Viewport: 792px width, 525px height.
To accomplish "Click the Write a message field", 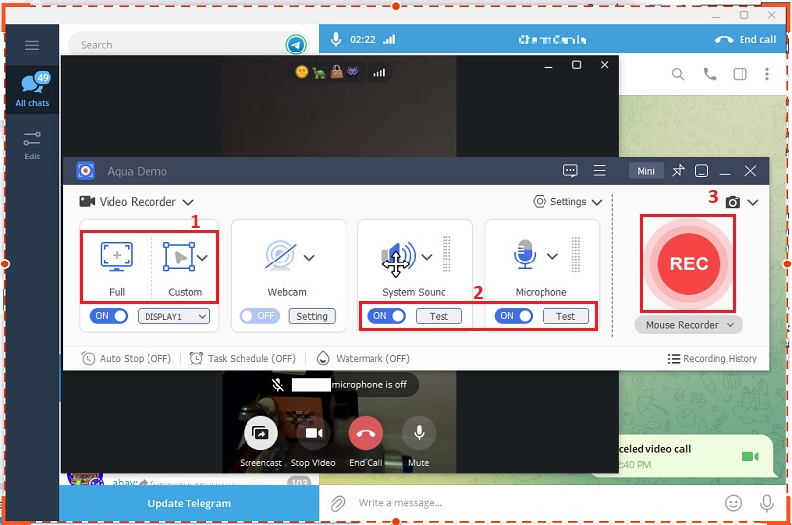I will coord(531,503).
